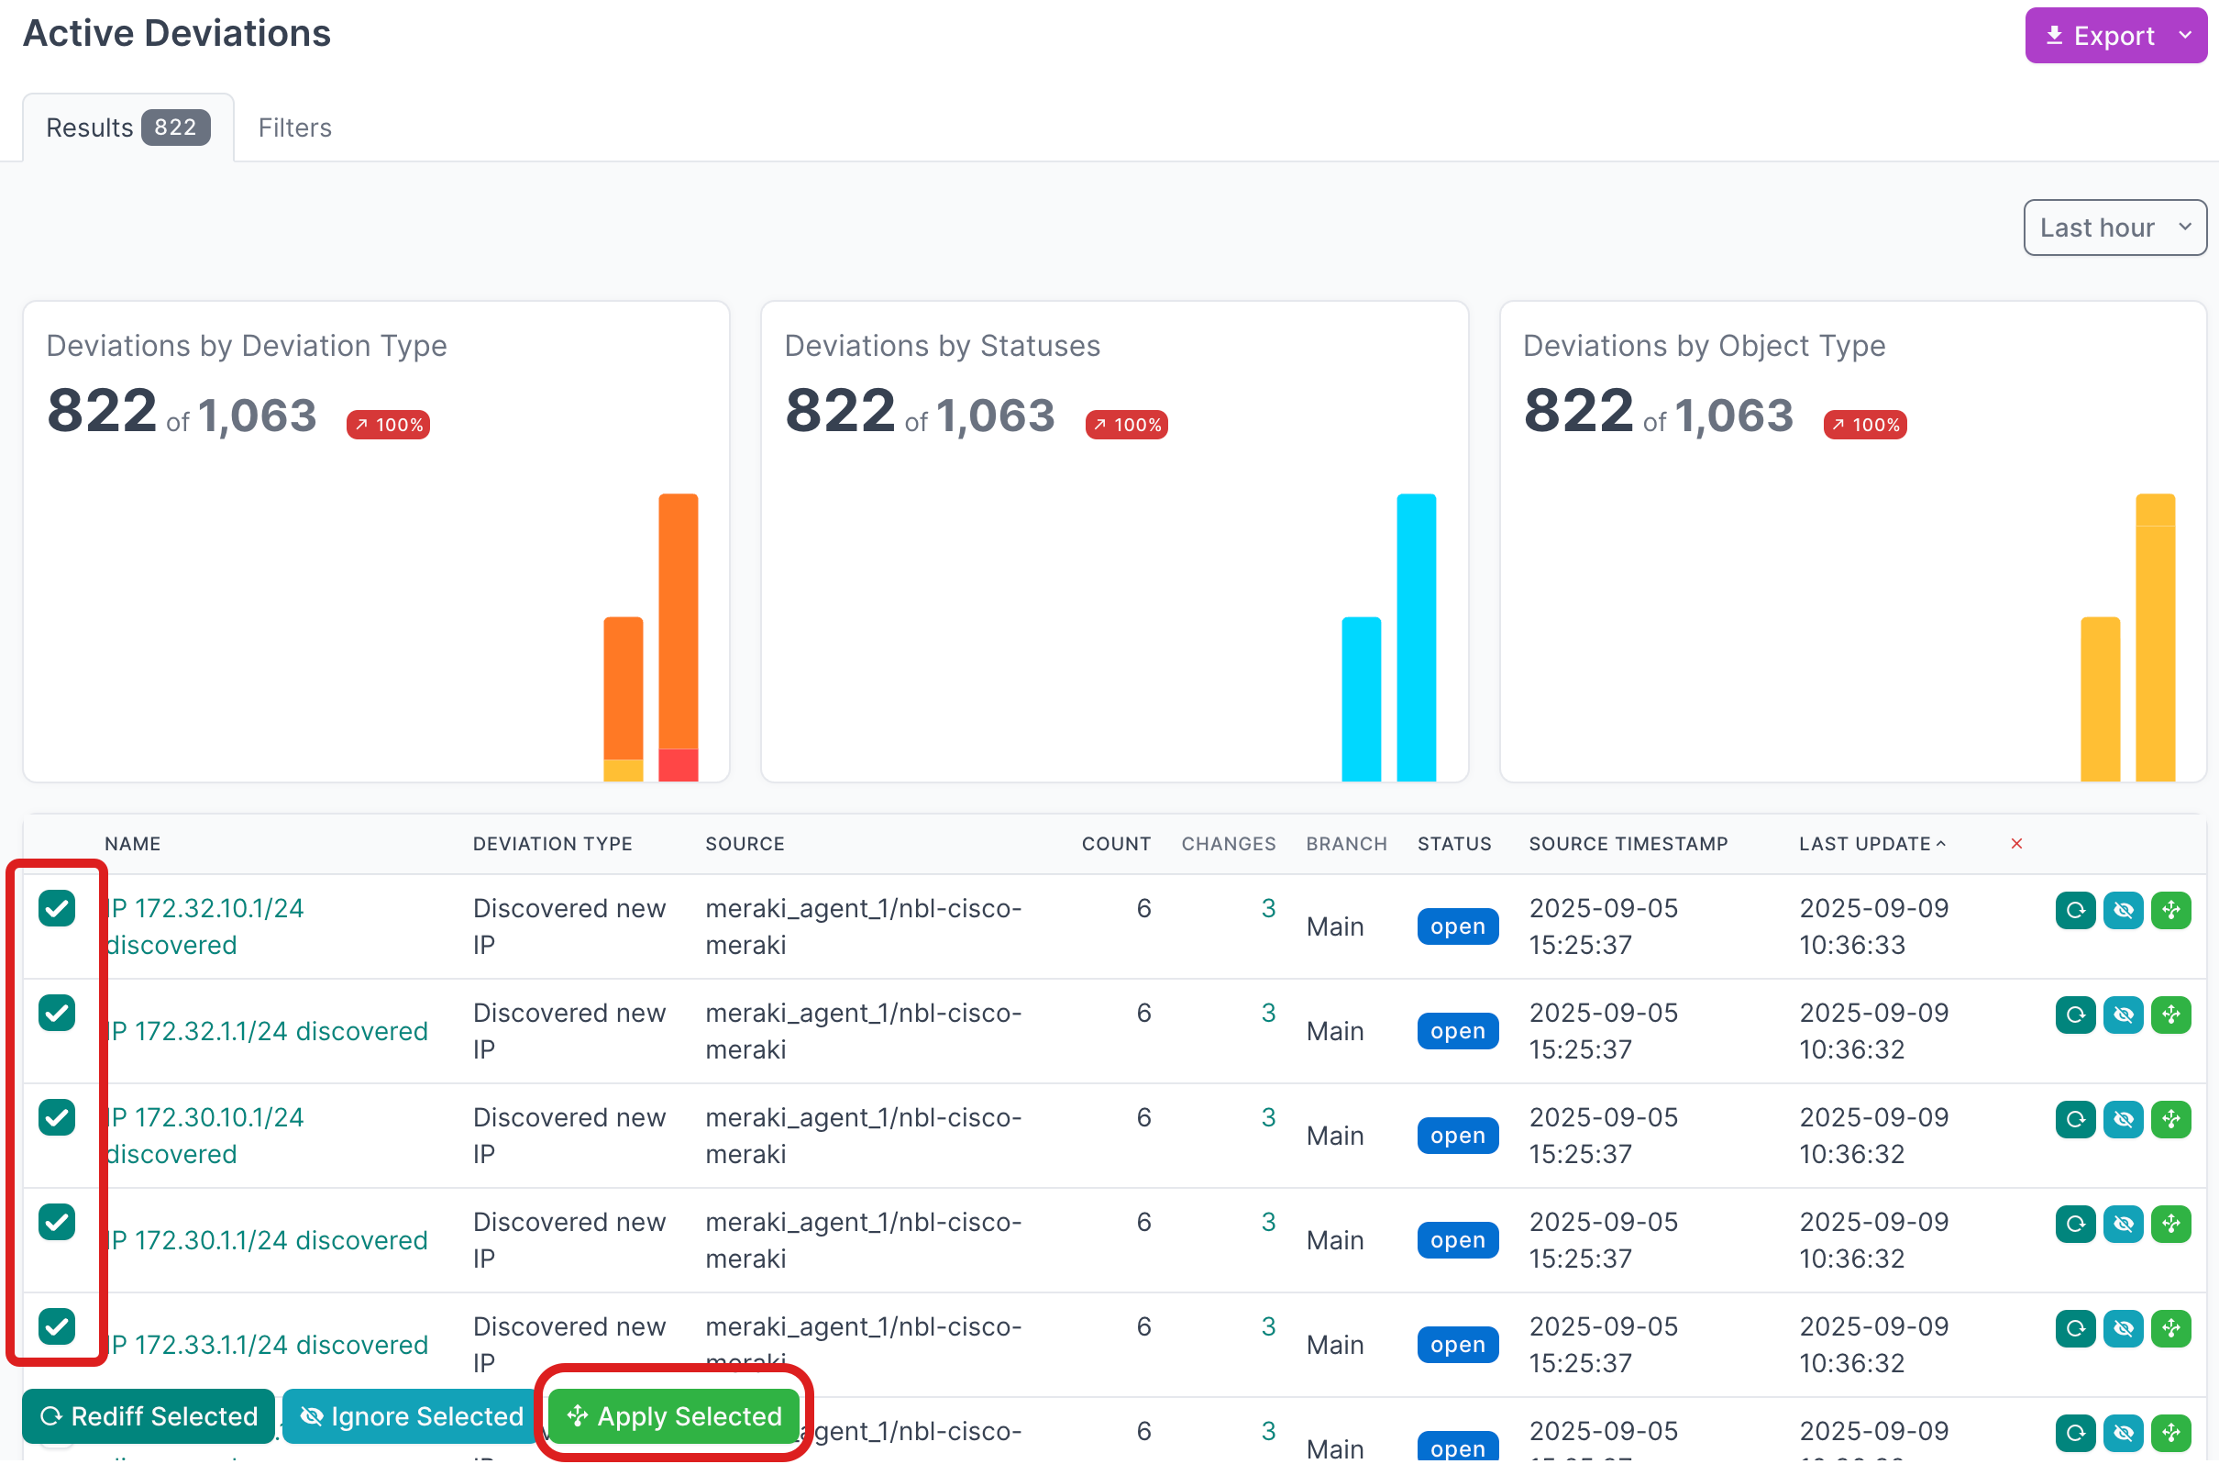Open the Last hour time range dropdown
The width and height of the screenshot is (2219, 1464).
(2114, 227)
